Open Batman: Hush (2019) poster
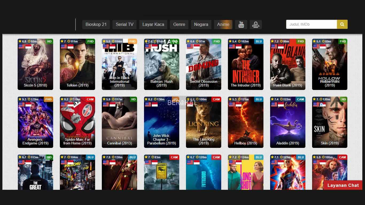 point(162,64)
